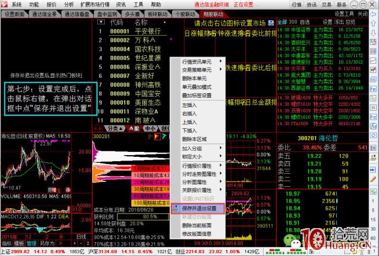The width and height of the screenshot is (379, 256).
Task: Click the F10 company info icon in sidebar
Action: [373, 89]
